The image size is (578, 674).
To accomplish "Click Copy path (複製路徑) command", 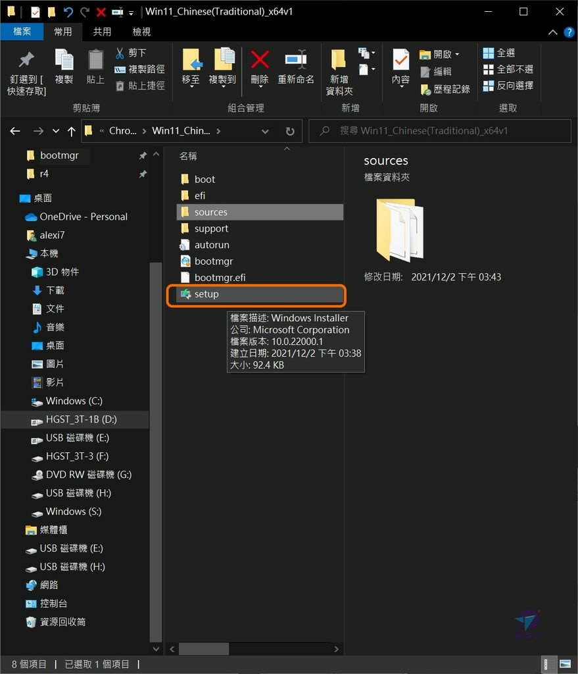I will [x=139, y=69].
